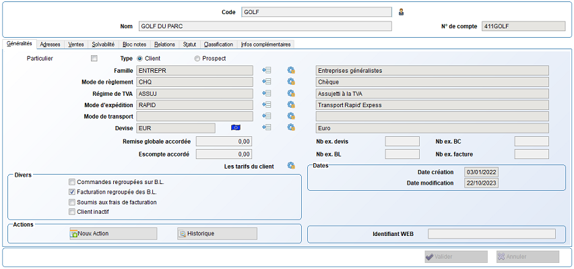This screenshot has width=574, height=269.
Task: Open the Relations tab
Action: pyautogui.click(x=164, y=44)
